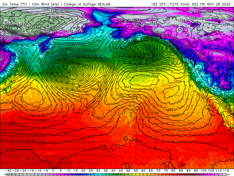Click the 1038 isobar label
The image size is (234, 176).
pos(35,32)
